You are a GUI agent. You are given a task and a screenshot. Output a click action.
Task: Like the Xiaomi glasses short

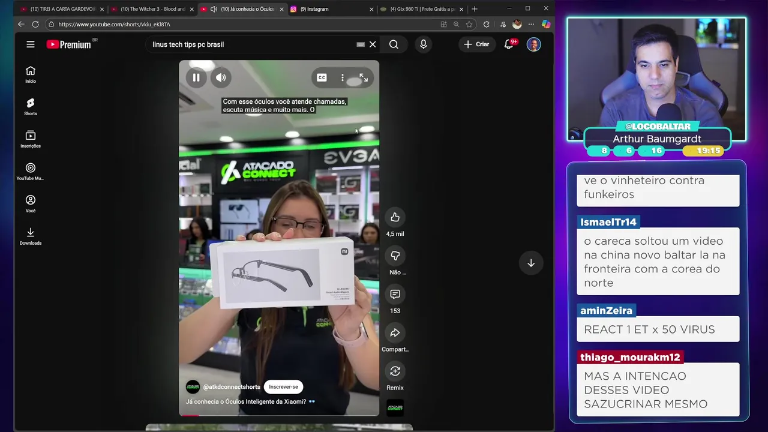pos(395,217)
